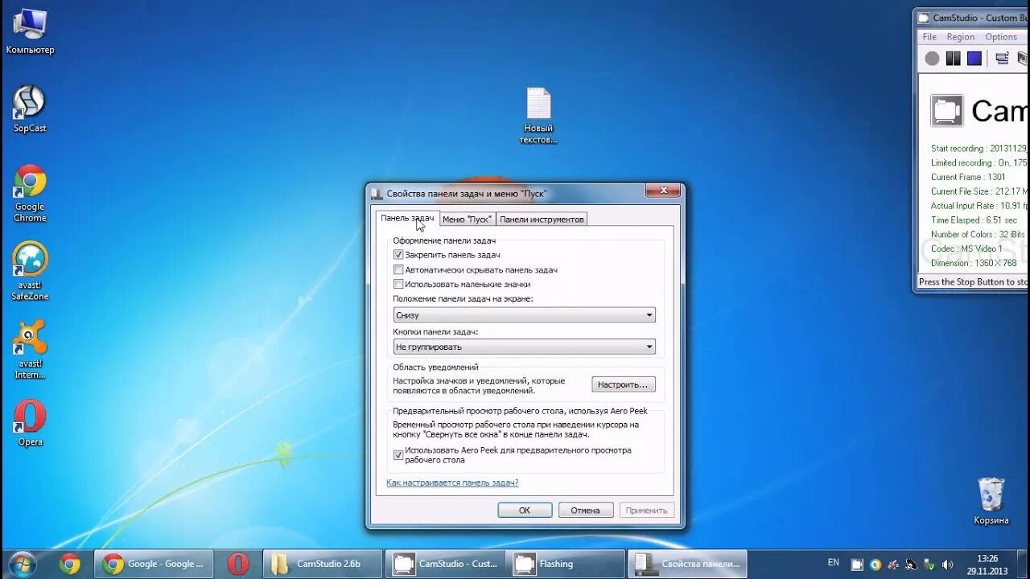Image resolution: width=1030 pixels, height=579 pixels.
Task: Open the Windows Start orb
Action: pyautogui.click(x=23, y=564)
